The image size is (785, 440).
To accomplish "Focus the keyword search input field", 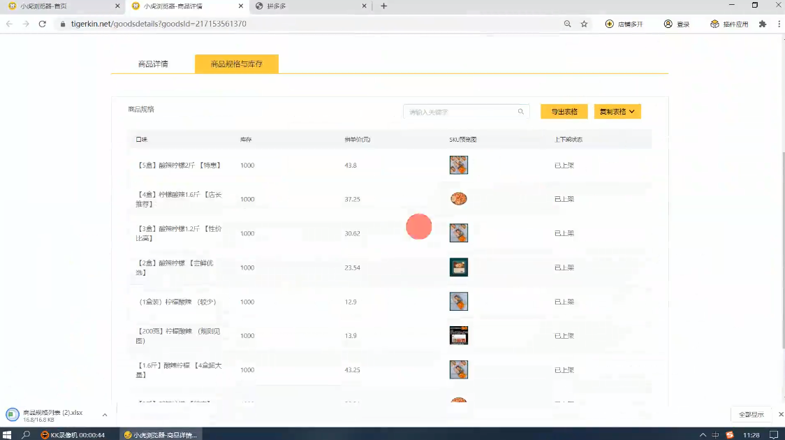I will coord(461,112).
